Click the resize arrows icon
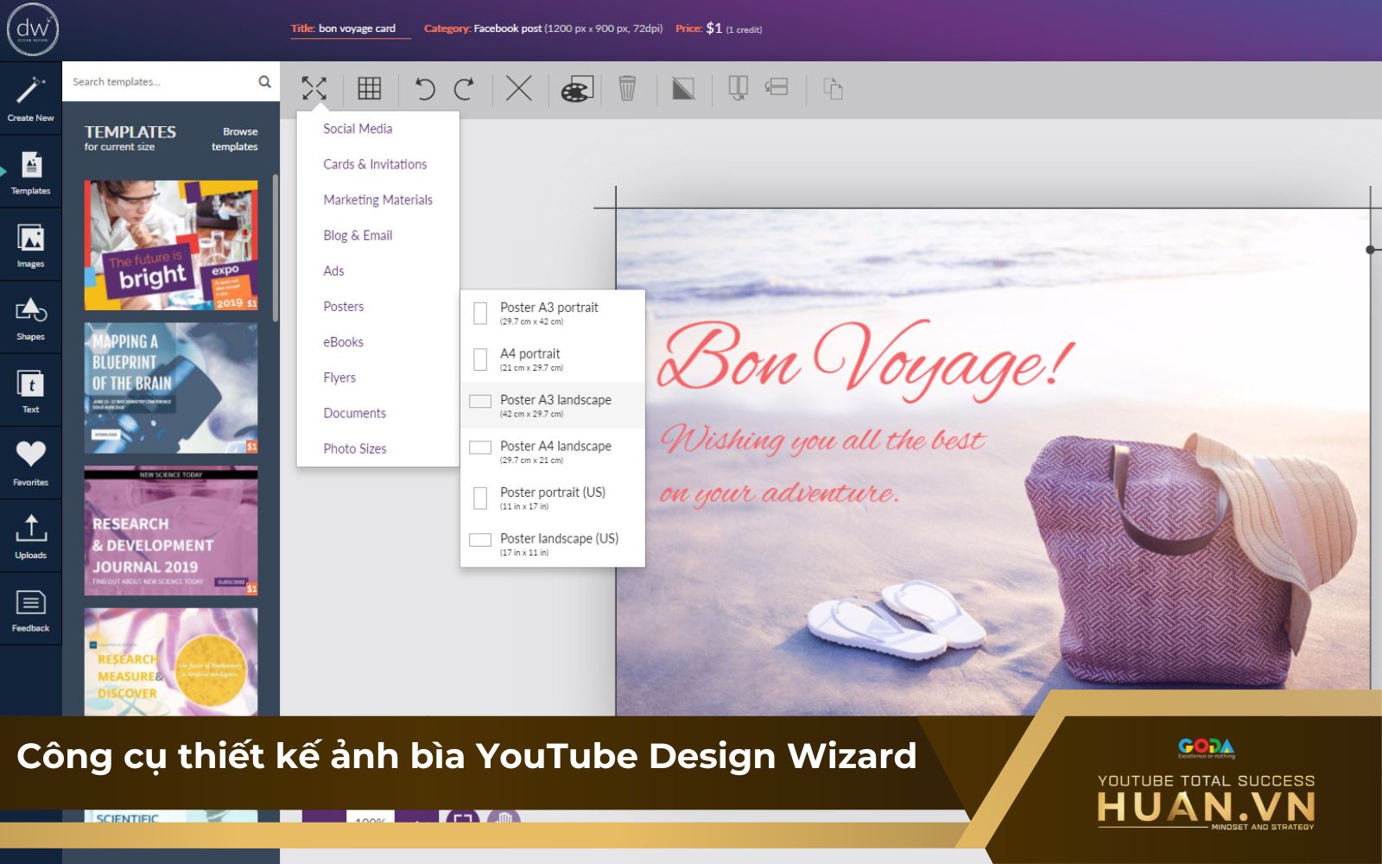 point(314,88)
